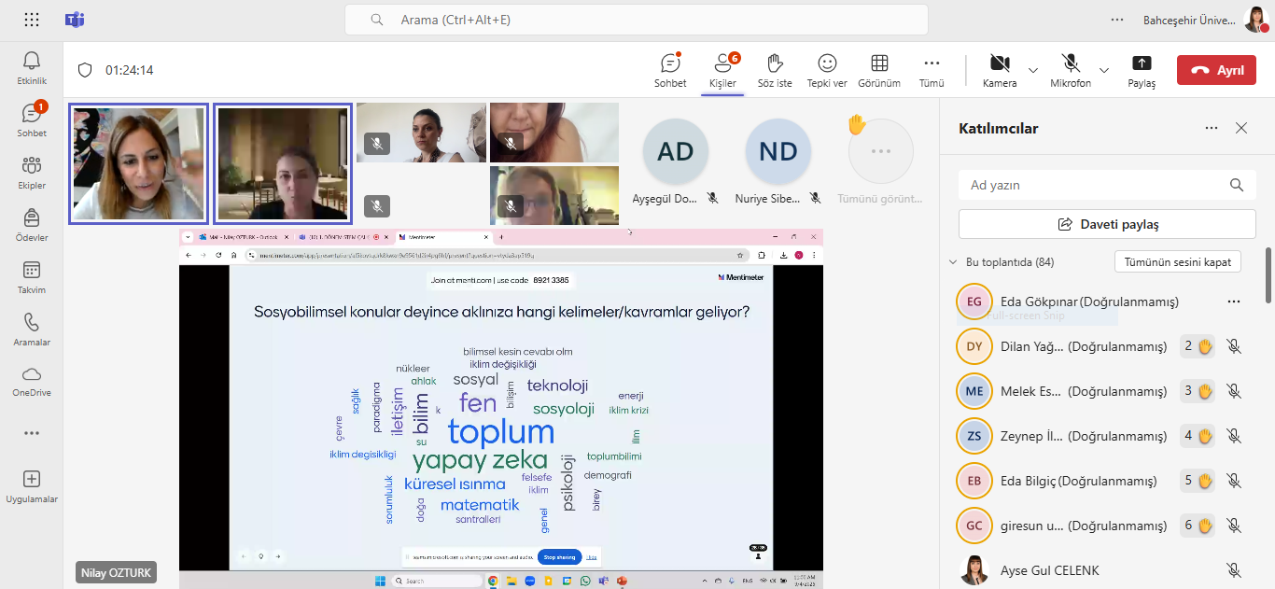This screenshot has height=589, width=1275.
Task: Open the Kişiler participants tab
Action: coord(722,63)
